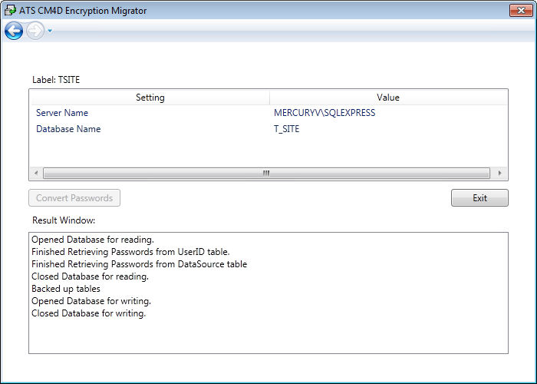Click the "Closed Database for writing" line
The height and width of the screenshot is (384, 537).
(x=88, y=313)
